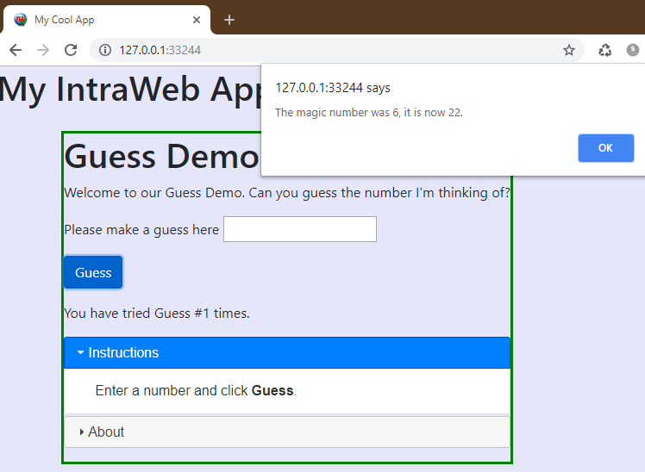The height and width of the screenshot is (472, 645).
Task: Click the magic number alert message text
Action: (x=368, y=113)
